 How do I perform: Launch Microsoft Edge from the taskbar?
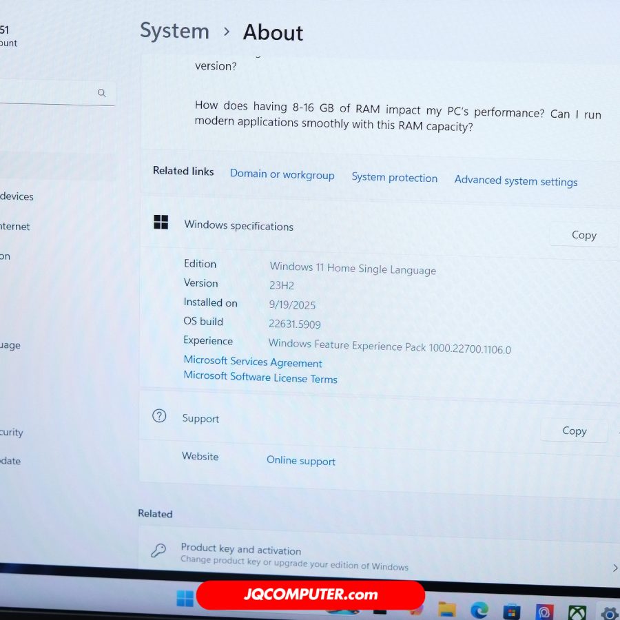tap(479, 610)
